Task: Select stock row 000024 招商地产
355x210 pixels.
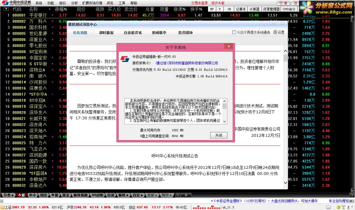Action: click(33, 137)
